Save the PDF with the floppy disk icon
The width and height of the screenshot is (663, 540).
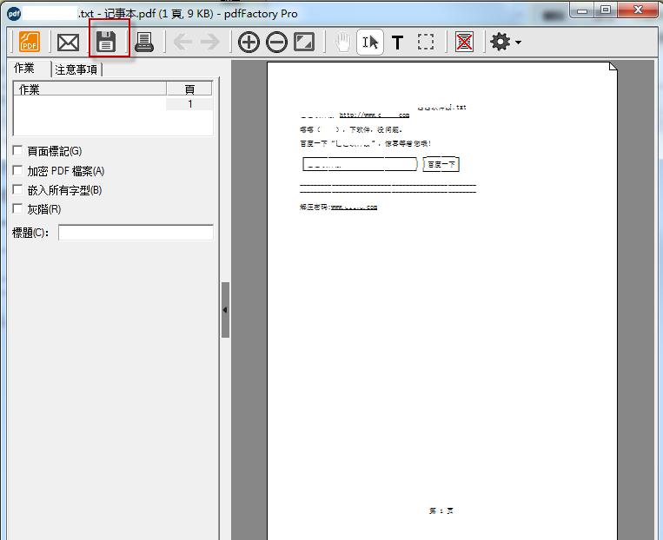(106, 42)
